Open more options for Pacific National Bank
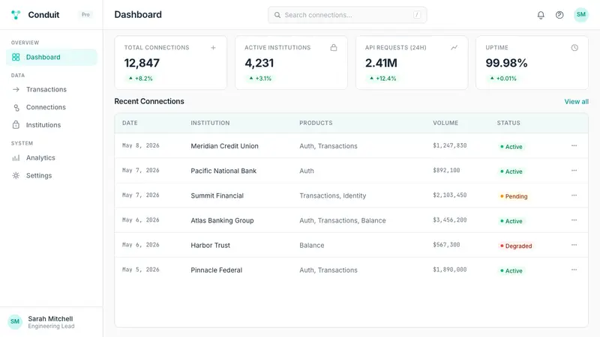This screenshot has height=337, width=600. [x=574, y=171]
